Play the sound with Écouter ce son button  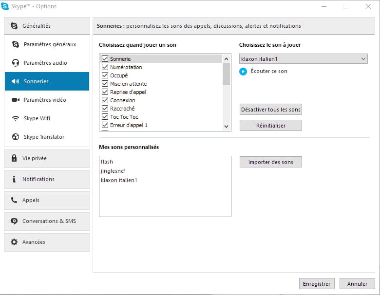coord(243,72)
